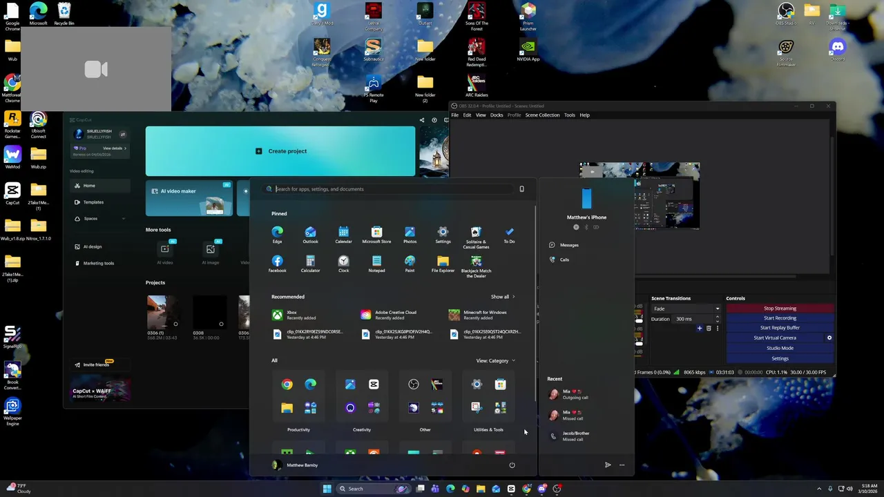Launch Calculator from the Start menu

tap(310, 264)
